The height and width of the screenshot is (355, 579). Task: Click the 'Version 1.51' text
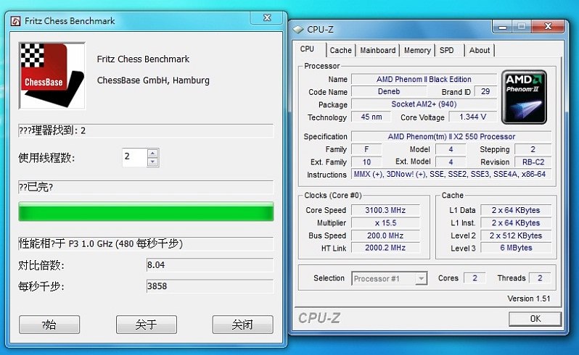[x=528, y=298]
